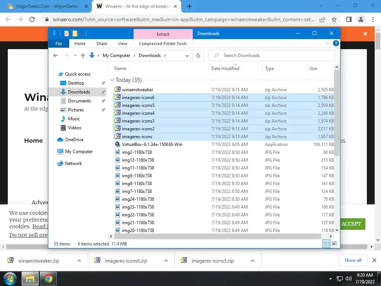Open the Customize Quick Access Toolbar arrow
381x286 pixels.
point(81,34)
